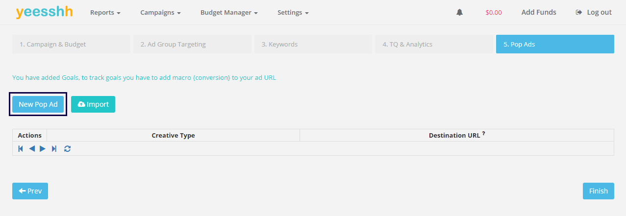Select the Keywords step tab
Viewport: 626px width, 216px height.
313,44
